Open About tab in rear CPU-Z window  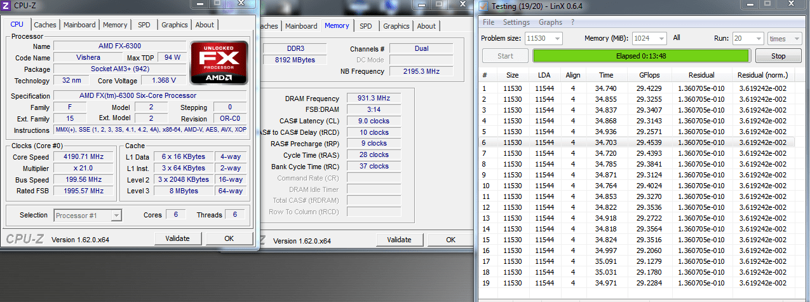426,26
